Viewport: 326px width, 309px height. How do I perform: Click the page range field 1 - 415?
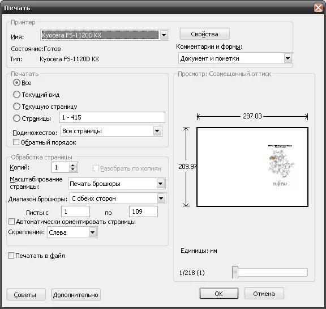tap(112, 117)
